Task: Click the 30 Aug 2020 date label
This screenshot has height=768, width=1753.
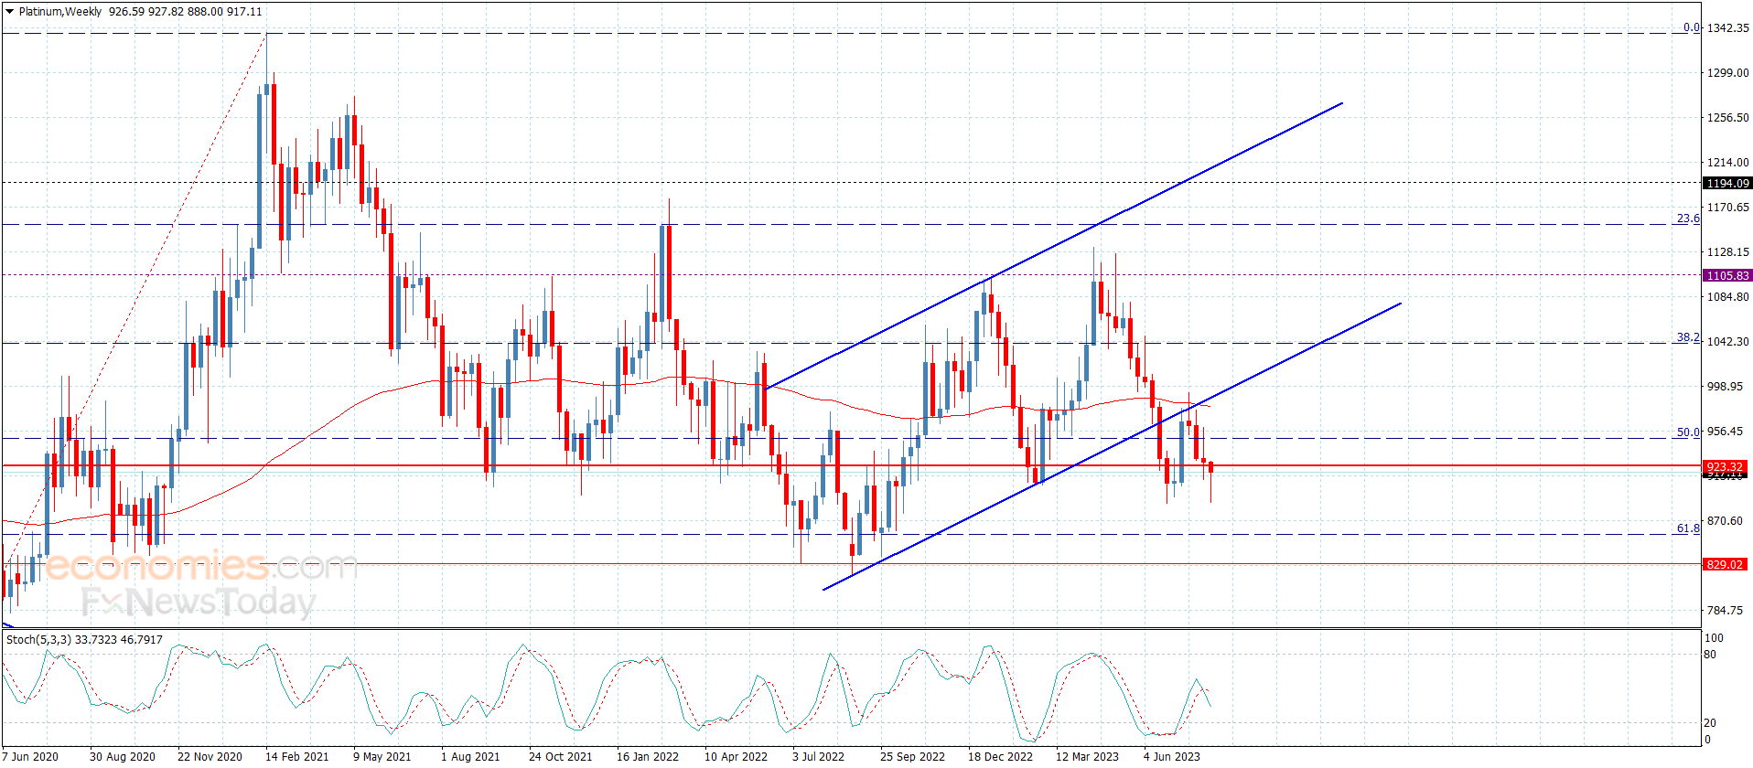Action: 123,756
